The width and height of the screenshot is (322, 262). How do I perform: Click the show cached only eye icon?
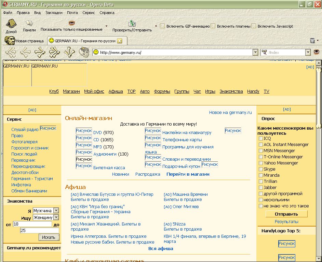[x=71, y=23]
